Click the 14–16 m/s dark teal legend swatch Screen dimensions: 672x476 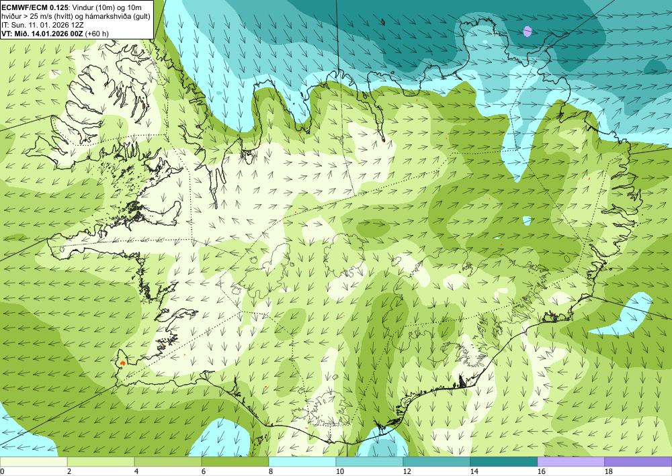point(503,461)
